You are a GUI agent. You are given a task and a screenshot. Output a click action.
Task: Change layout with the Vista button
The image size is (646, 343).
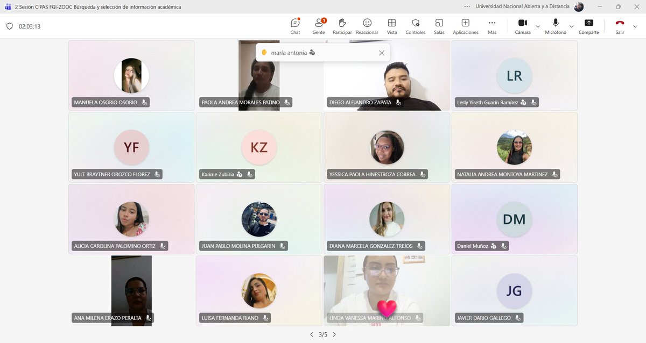tap(392, 26)
